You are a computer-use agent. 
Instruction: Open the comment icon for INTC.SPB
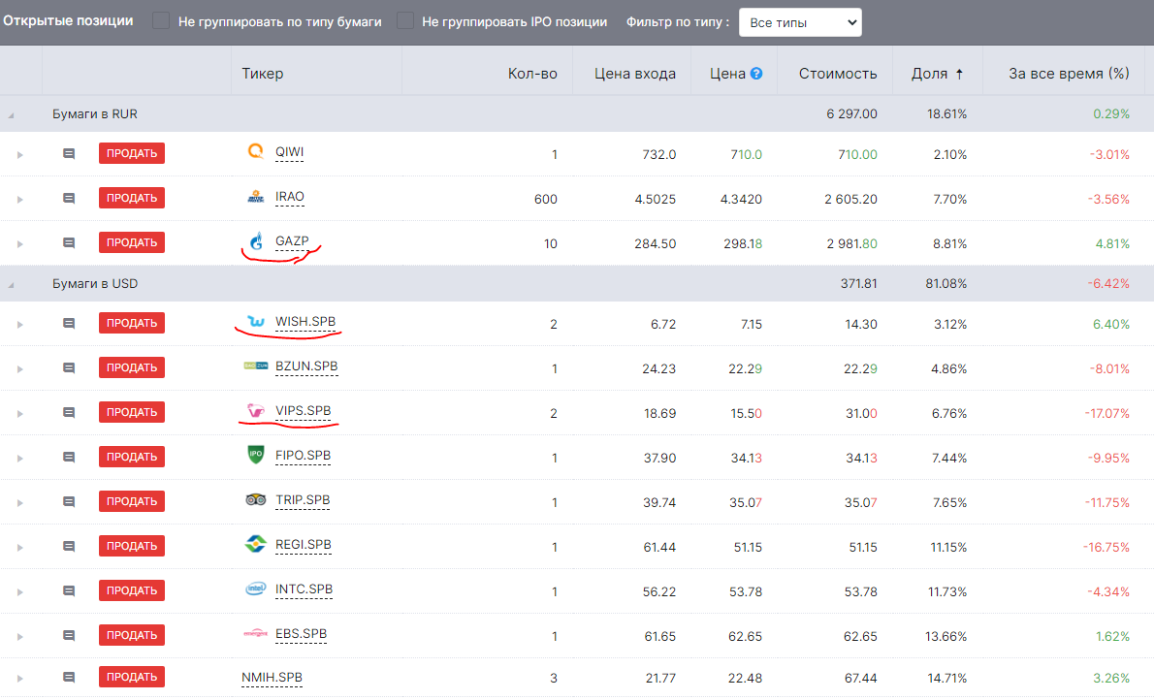(69, 590)
